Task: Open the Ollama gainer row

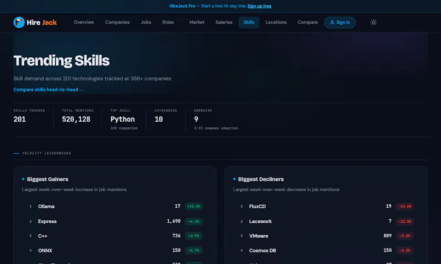Action: pos(115,206)
